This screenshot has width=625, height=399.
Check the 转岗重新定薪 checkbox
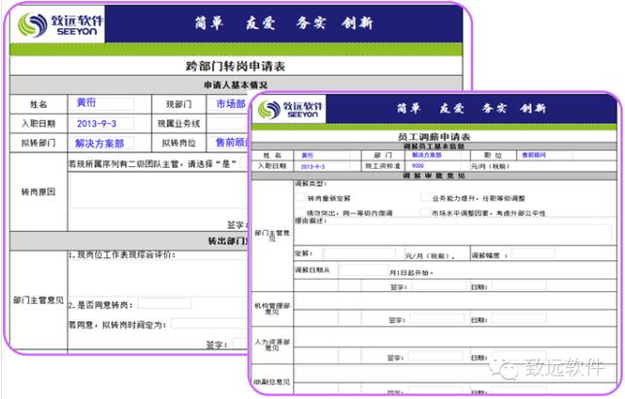(x=301, y=198)
